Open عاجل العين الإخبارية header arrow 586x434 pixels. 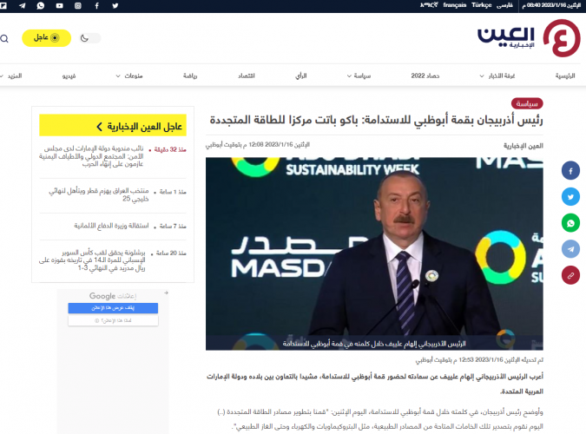pos(99,126)
